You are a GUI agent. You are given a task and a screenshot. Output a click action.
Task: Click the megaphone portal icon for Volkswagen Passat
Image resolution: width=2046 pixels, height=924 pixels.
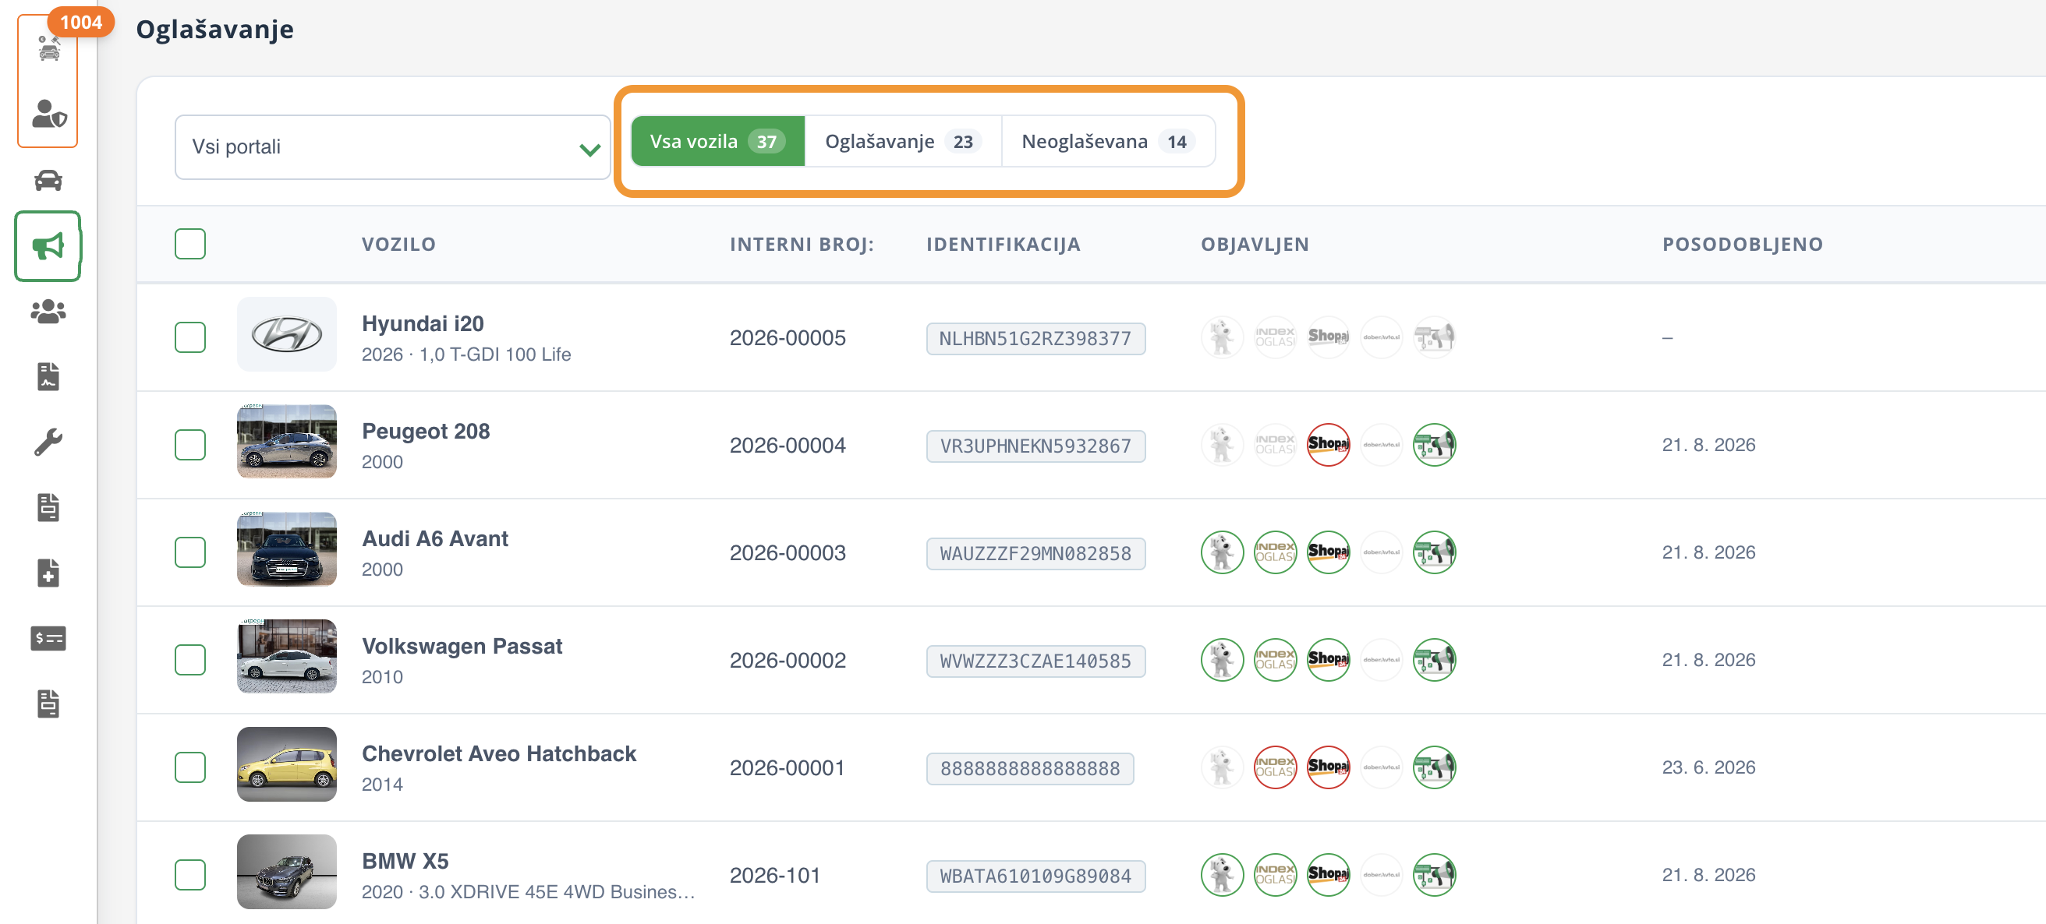pos(1435,660)
